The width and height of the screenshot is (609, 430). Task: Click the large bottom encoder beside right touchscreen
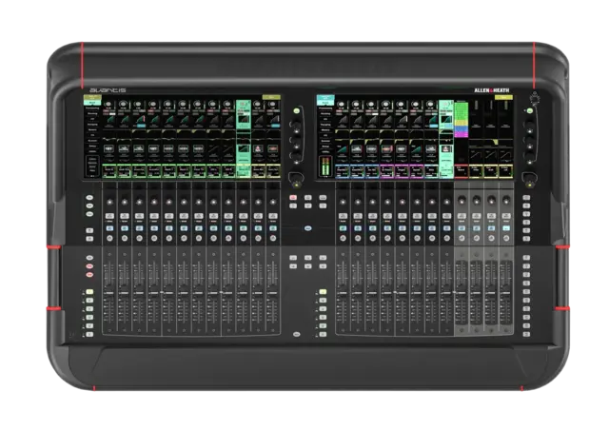click(529, 178)
